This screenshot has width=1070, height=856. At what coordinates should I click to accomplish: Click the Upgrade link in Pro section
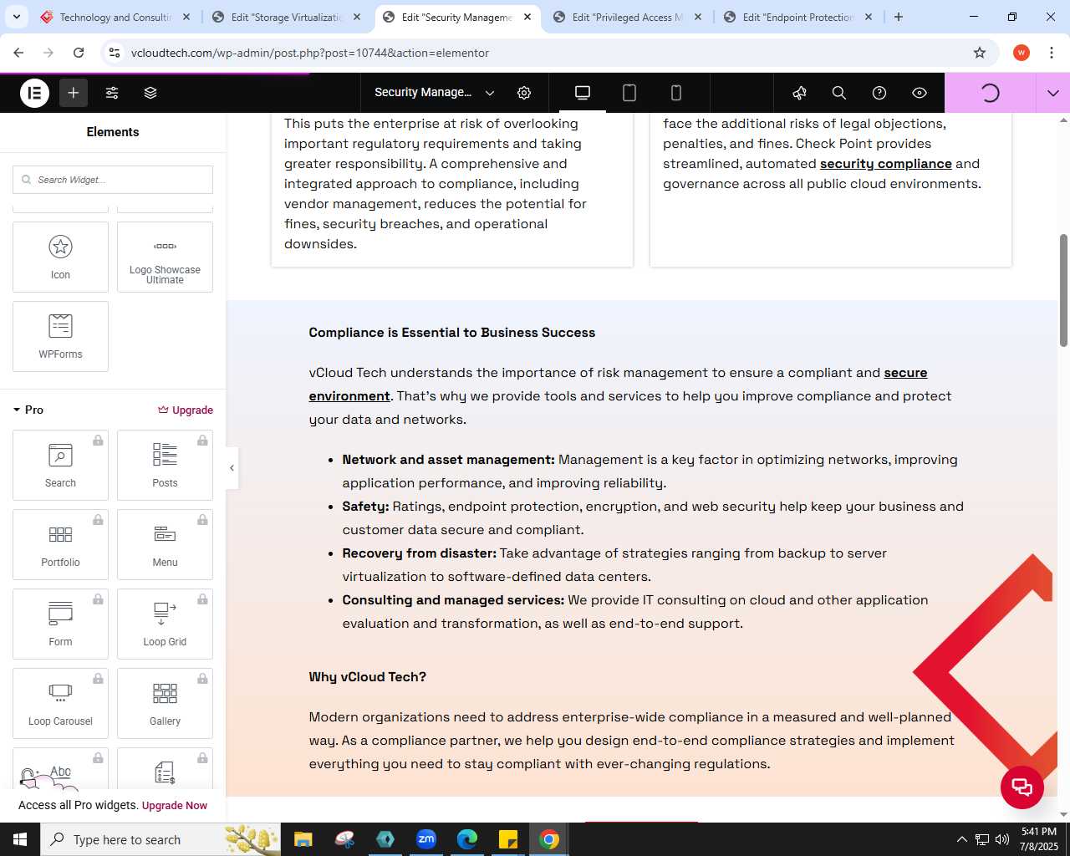pos(186,410)
